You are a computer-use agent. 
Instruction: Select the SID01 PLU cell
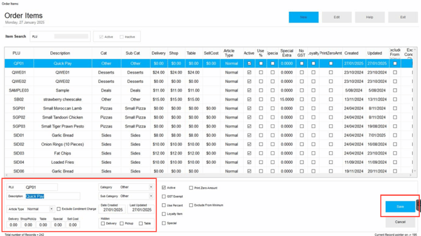[19, 135]
